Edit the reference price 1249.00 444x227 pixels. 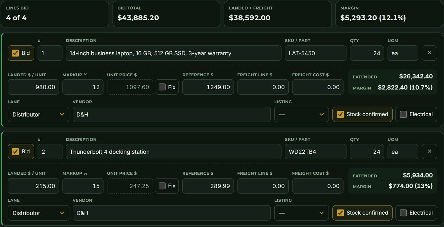pyautogui.click(x=208, y=87)
